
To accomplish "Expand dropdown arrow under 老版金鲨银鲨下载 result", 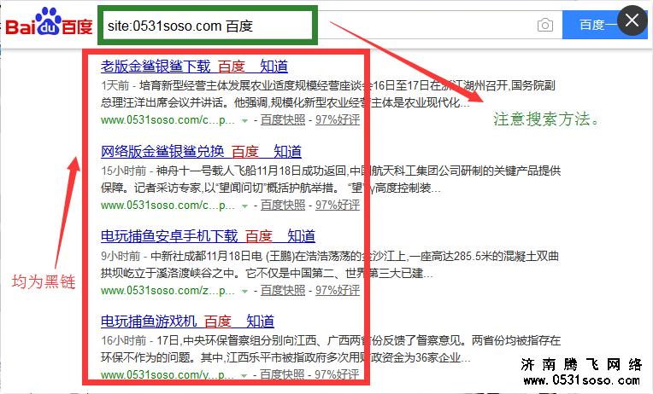I will 244,121.
